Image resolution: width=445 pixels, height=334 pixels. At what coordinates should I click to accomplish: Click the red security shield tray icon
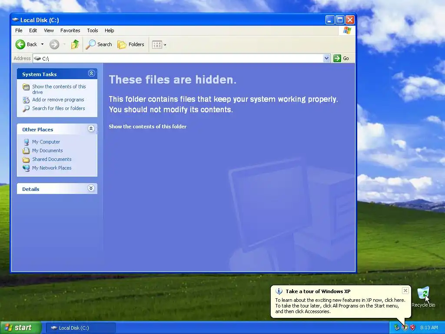(413, 327)
